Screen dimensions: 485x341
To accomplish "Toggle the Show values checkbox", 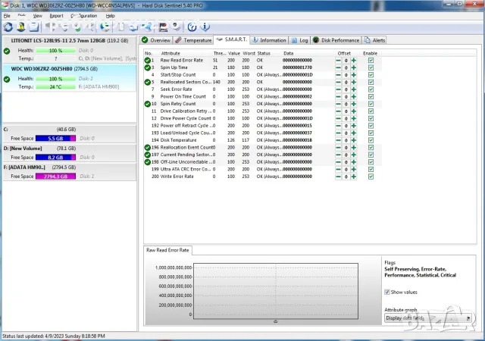I will point(387,292).
